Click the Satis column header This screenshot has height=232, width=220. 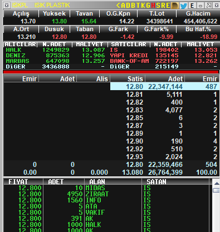[128, 79]
